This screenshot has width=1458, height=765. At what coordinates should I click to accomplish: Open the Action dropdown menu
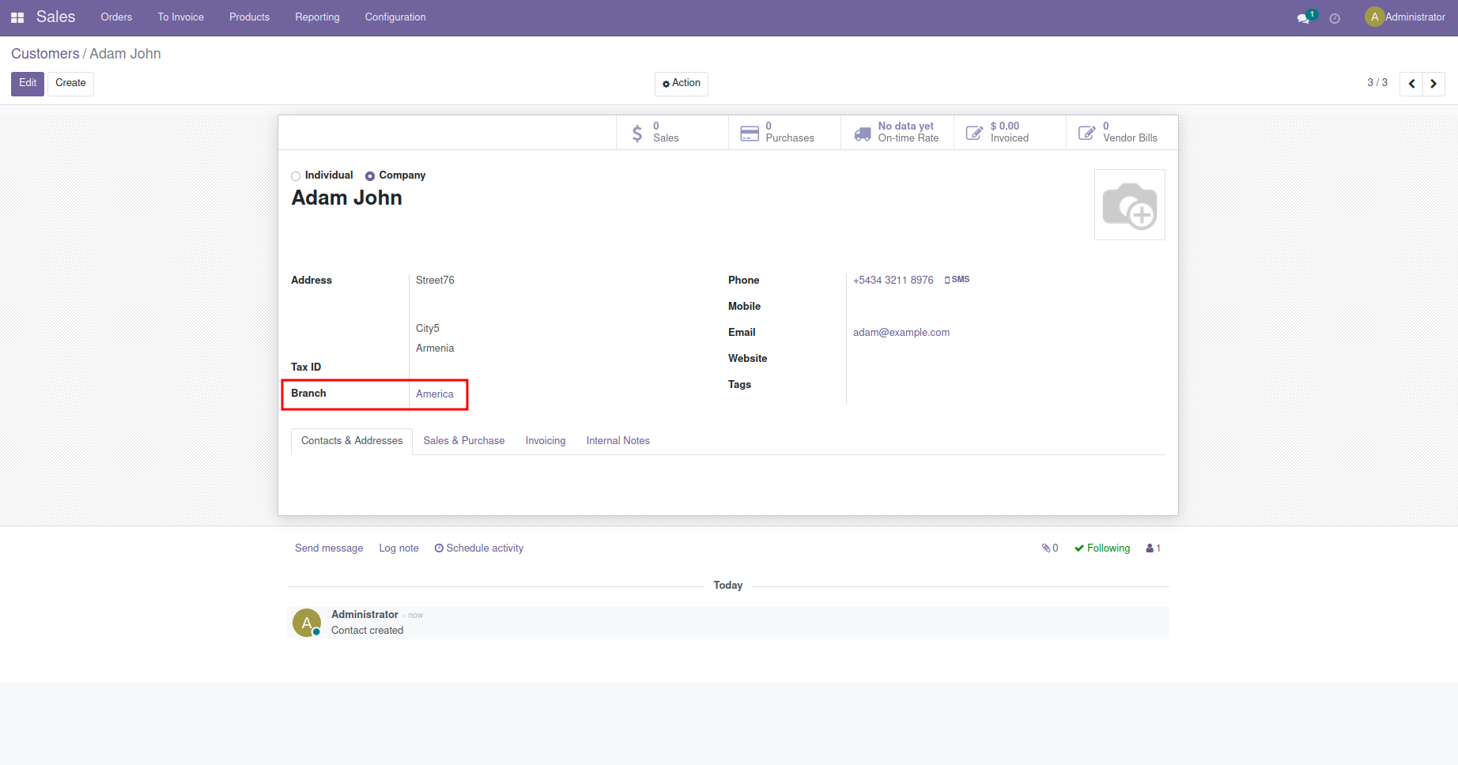coord(682,84)
